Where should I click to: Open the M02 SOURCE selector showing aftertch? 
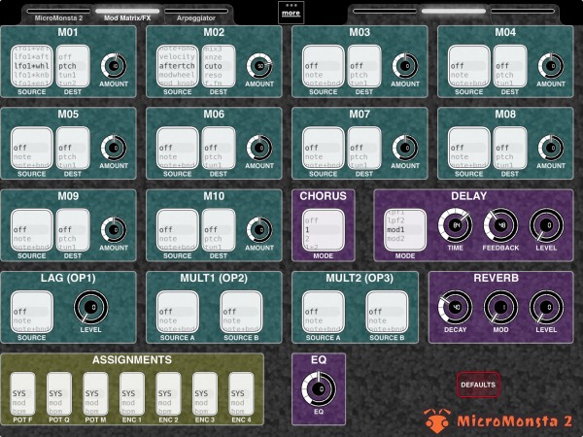[178, 66]
